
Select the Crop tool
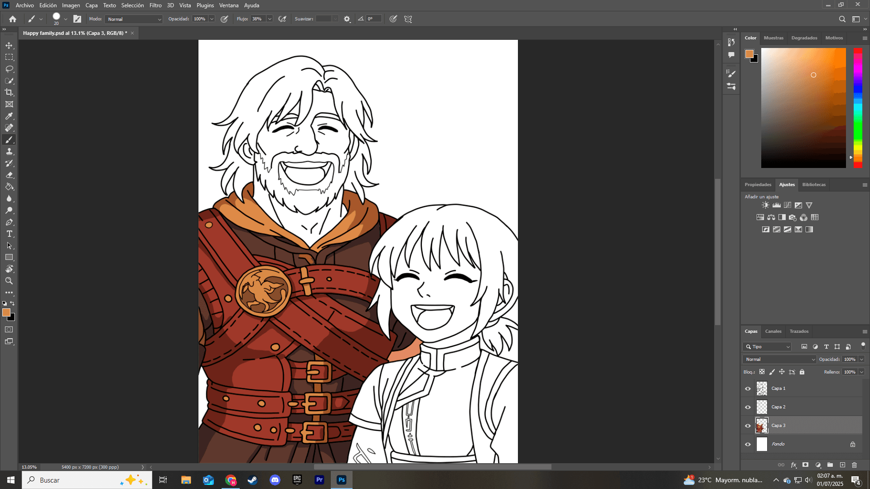9,92
